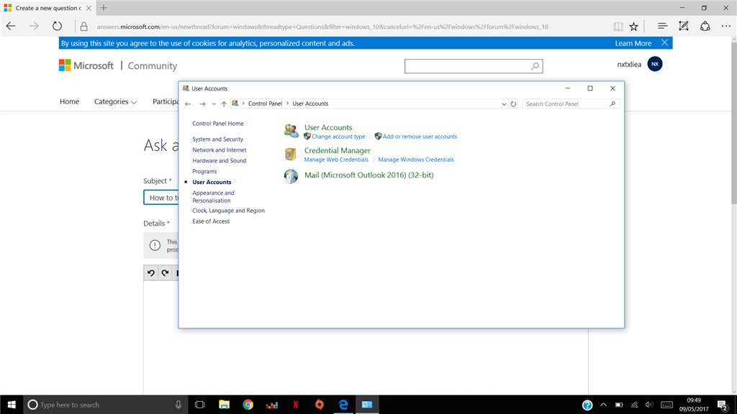The height and width of the screenshot is (414, 737).
Task: Open Ease of Access in the sidebar
Action: coord(211,221)
